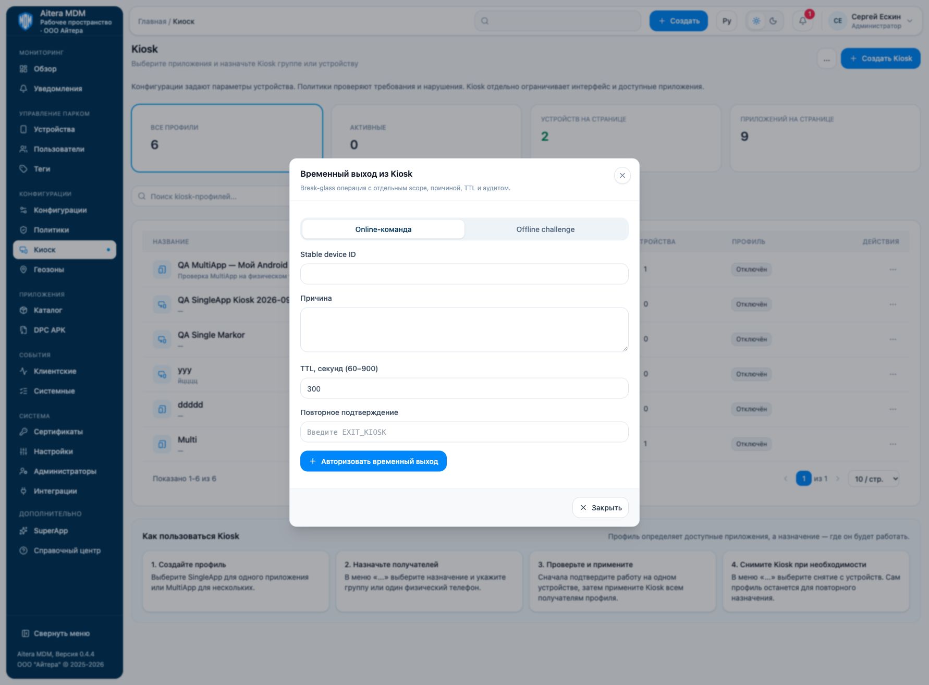Open Клиентские events in sidebar
The height and width of the screenshot is (685, 929).
64,371
